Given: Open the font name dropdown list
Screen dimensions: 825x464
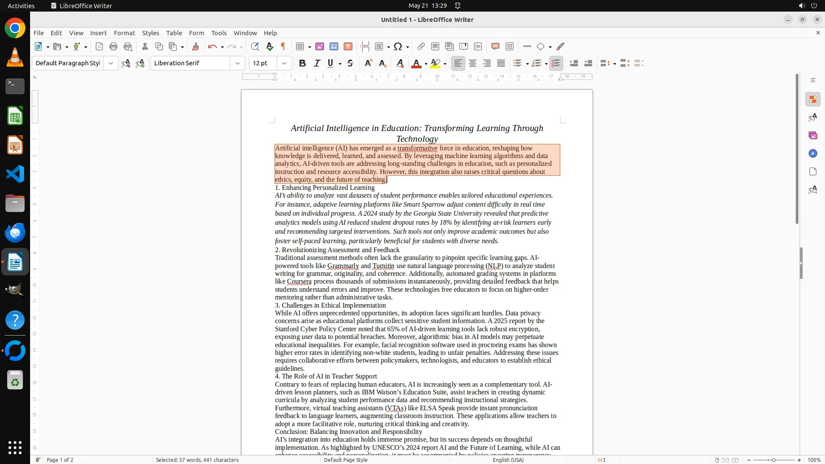Looking at the screenshot, I should (237, 63).
